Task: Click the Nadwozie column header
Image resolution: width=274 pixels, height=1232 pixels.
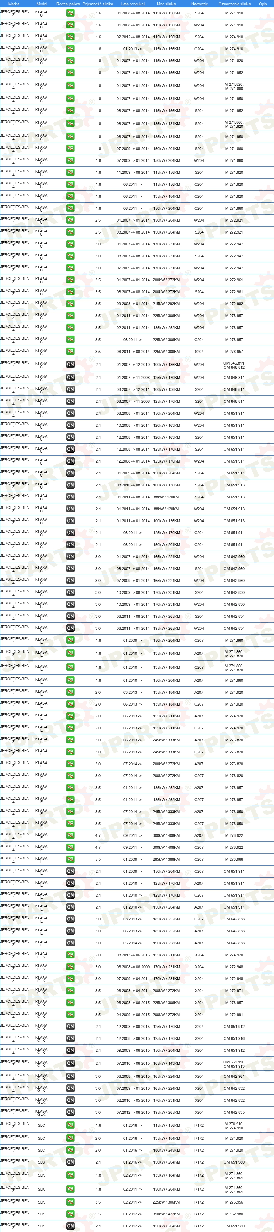Action: pyautogui.click(x=199, y=4)
